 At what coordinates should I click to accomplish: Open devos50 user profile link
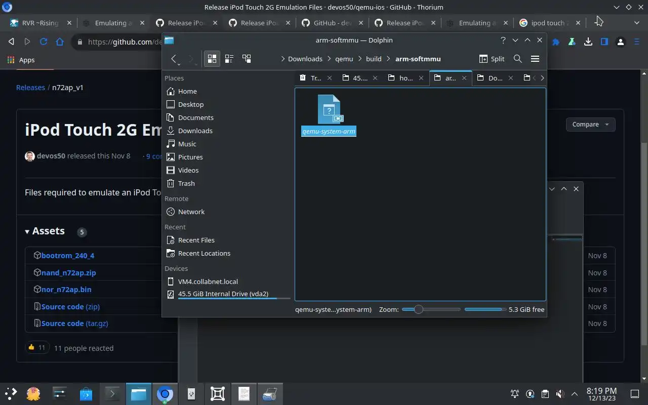tap(51, 156)
